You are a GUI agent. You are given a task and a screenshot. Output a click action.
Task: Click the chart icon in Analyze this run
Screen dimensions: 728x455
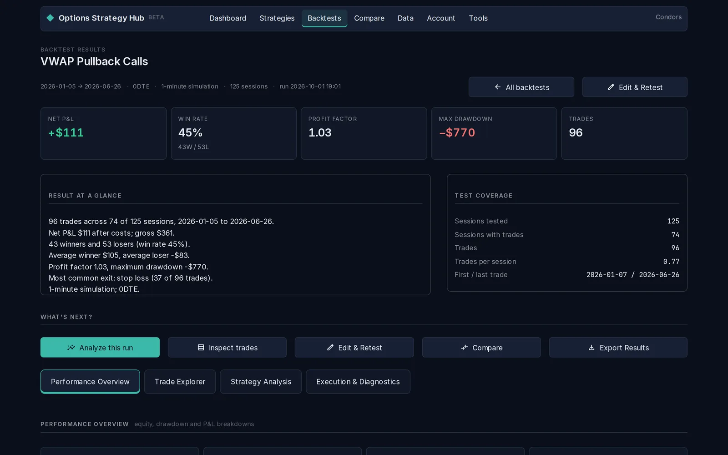71,348
